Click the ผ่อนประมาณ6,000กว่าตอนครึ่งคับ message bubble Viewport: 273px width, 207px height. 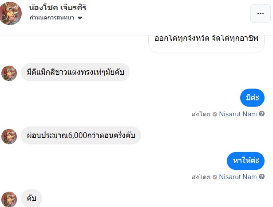[x=81, y=135]
